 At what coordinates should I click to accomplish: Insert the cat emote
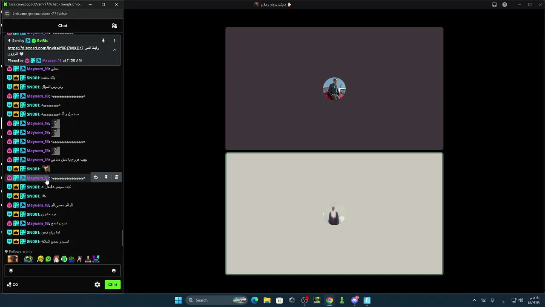[x=79, y=259]
